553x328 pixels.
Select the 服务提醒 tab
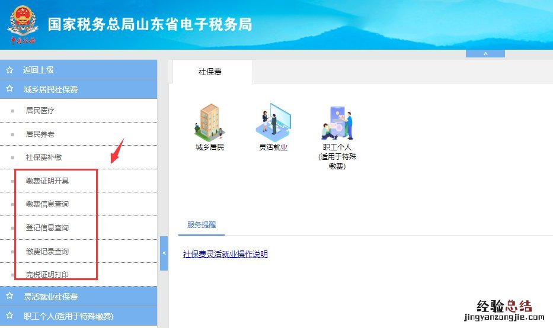(202, 225)
